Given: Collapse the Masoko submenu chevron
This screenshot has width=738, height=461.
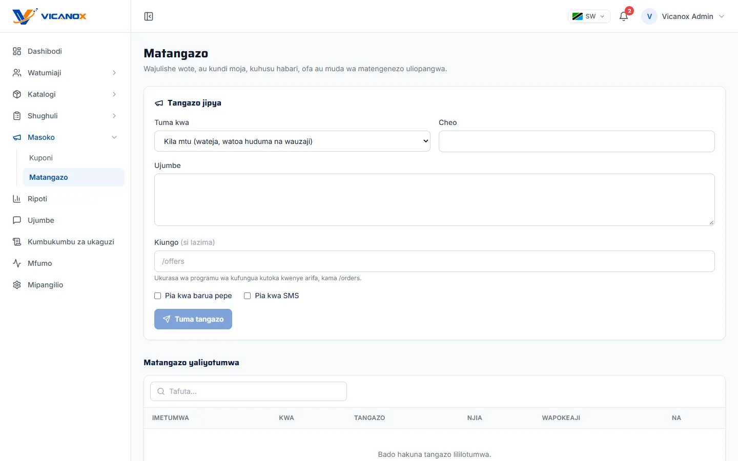Looking at the screenshot, I should (x=114, y=137).
